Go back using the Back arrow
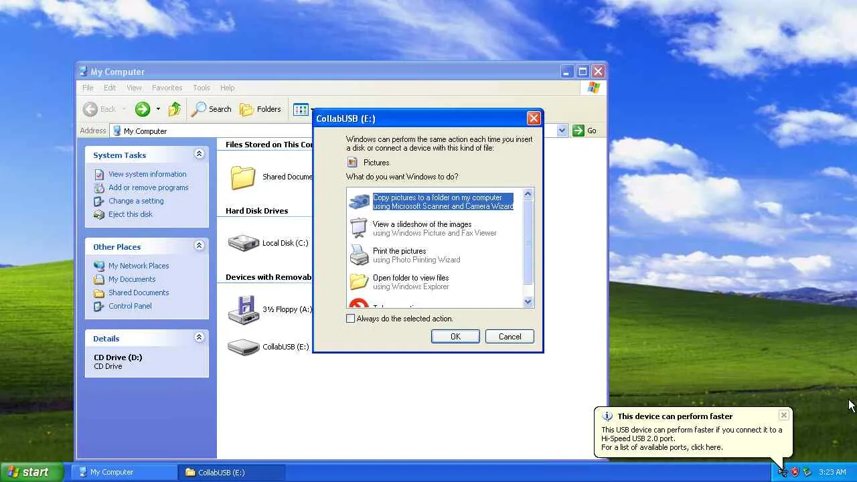Image resolution: width=857 pixels, height=482 pixels. [x=90, y=109]
